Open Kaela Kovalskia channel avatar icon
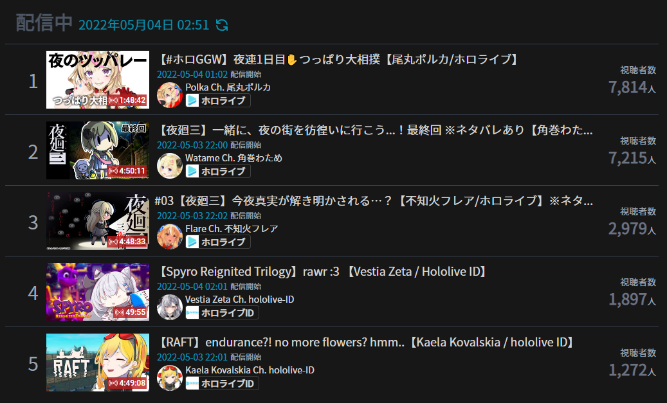The image size is (667, 403). 170,377
